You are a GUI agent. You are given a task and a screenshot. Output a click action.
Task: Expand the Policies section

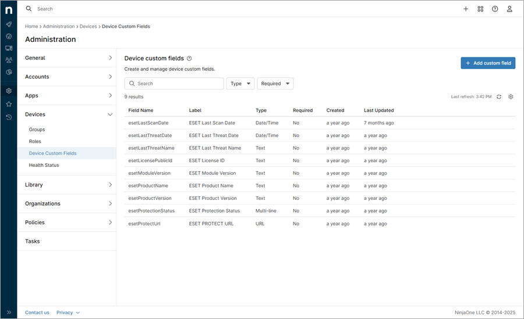coord(67,223)
